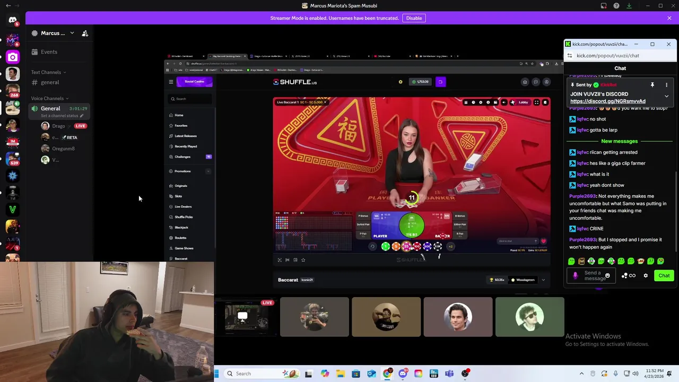Open emoji picker in Kick message box
Viewport: 679px width, 382px height.
coord(607,275)
